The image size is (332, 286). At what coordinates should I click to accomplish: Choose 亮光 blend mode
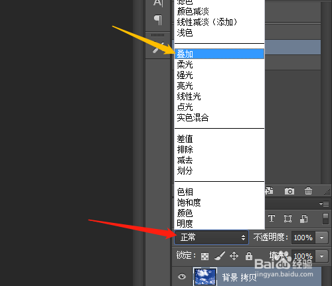click(x=220, y=86)
